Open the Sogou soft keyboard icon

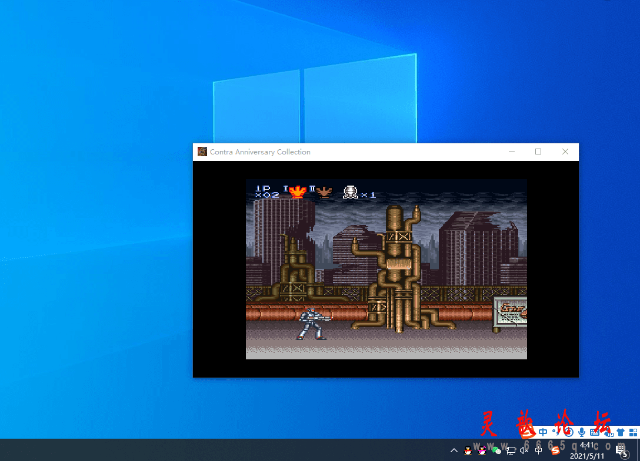pyautogui.click(x=595, y=432)
